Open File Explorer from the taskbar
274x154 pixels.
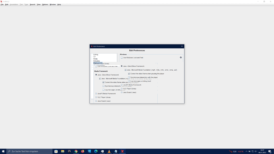[x=63, y=151]
